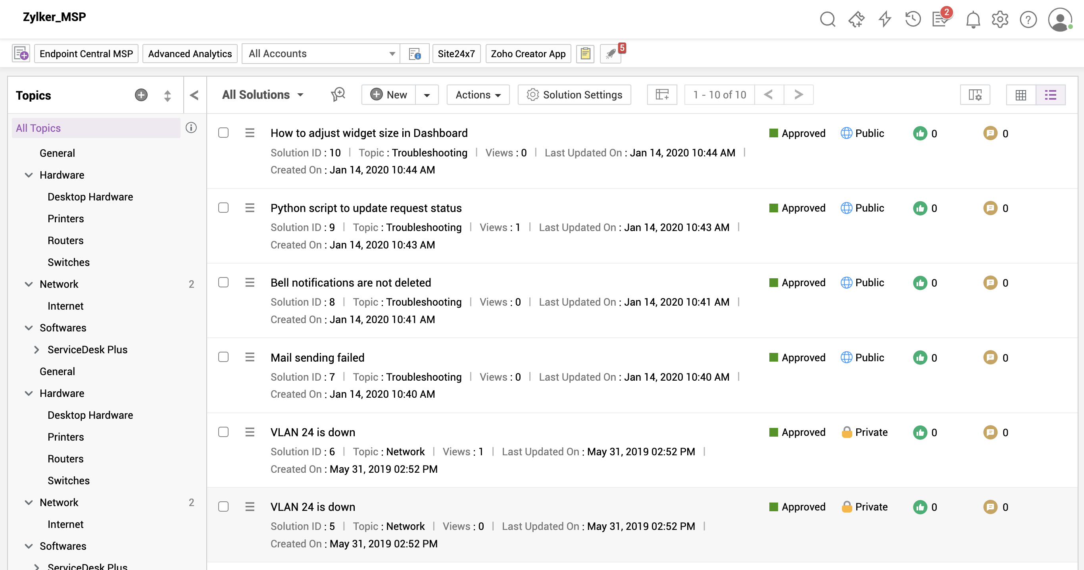
Task: Click the Solution Settings button
Action: point(575,95)
